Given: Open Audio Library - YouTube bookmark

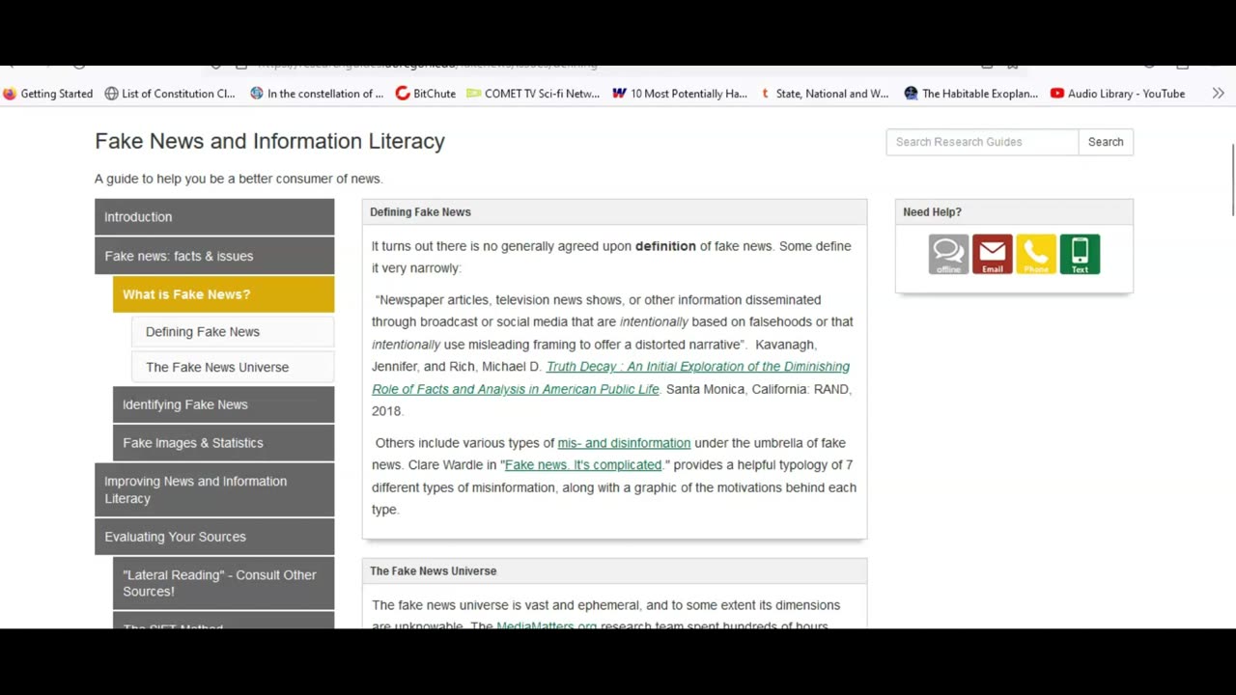Looking at the screenshot, I should point(1117,94).
